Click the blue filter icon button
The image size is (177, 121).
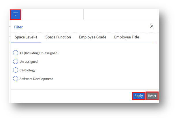[x=16, y=14]
